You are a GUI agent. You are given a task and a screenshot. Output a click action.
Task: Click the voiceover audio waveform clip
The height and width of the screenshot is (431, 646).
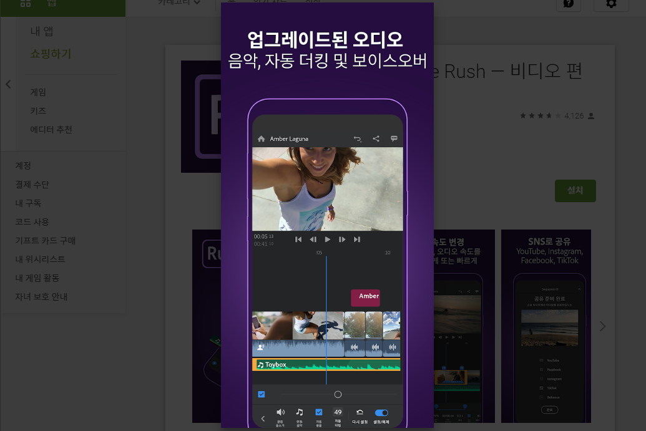pyautogui.click(x=298, y=348)
